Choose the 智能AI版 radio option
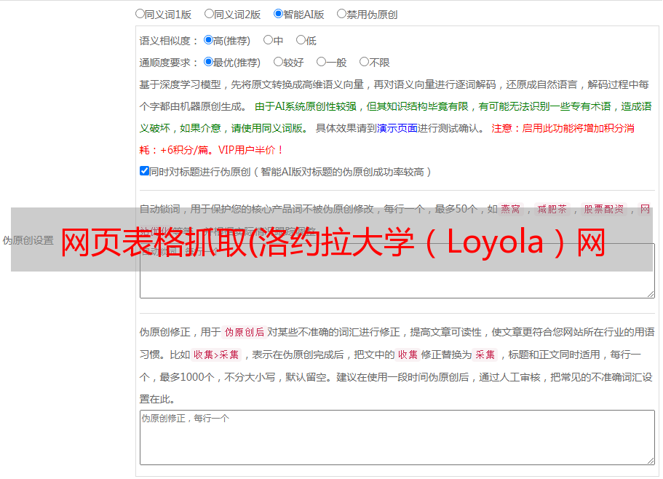 coord(278,14)
